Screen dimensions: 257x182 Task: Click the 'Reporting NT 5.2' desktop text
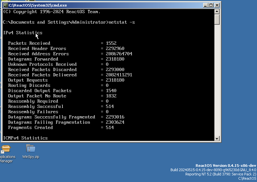point(221,174)
